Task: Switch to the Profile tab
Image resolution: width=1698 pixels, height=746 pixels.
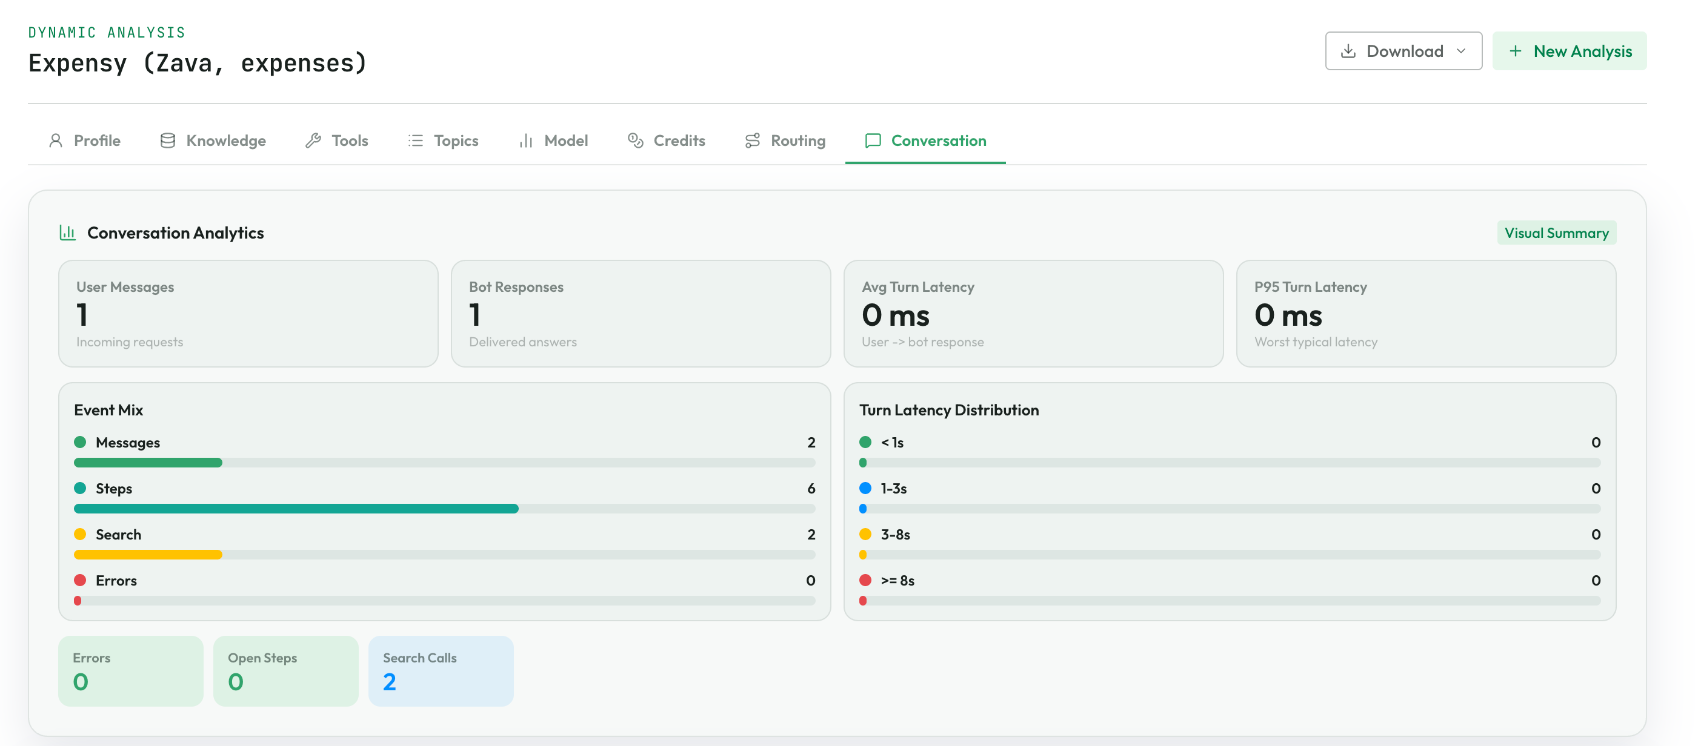Action: pos(84,140)
